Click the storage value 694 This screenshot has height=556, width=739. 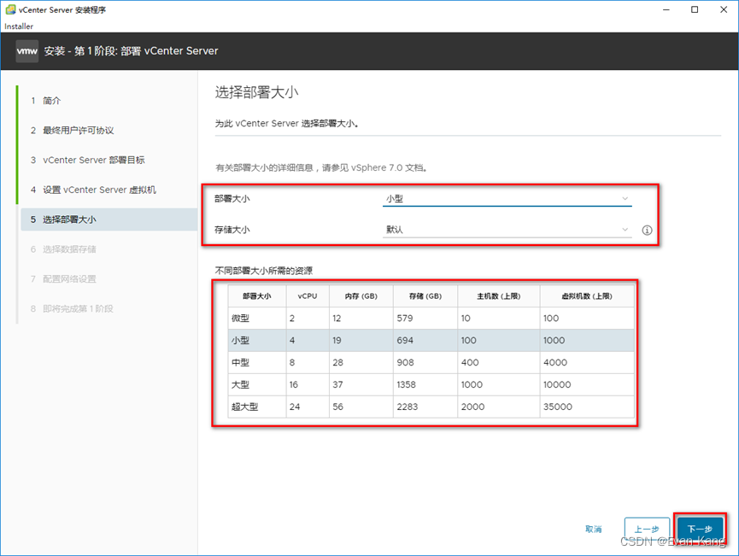click(405, 340)
